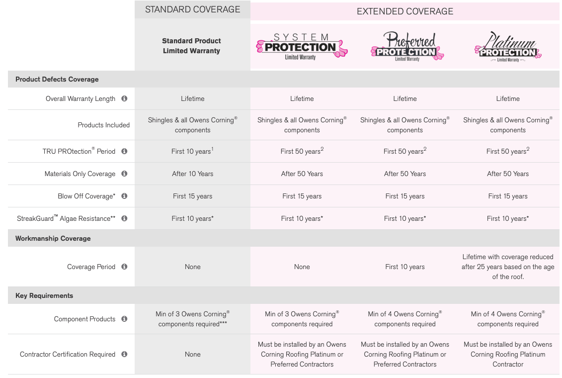Click info icon beside Coverage Period

(124, 267)
